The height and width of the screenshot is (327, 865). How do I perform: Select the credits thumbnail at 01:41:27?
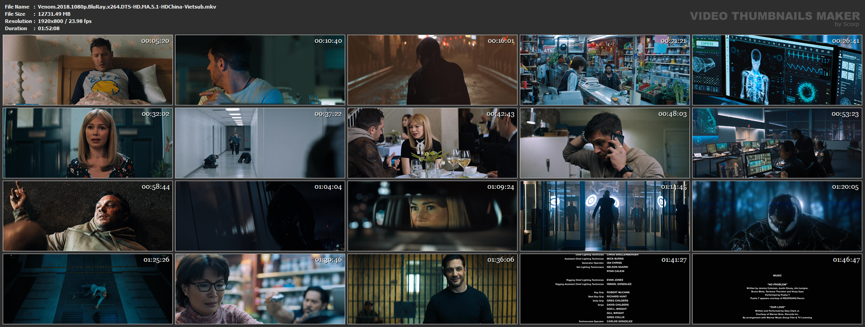[x=605, y=289]
